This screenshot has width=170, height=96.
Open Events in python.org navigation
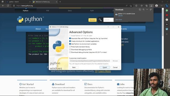click(x=124, y=29)
